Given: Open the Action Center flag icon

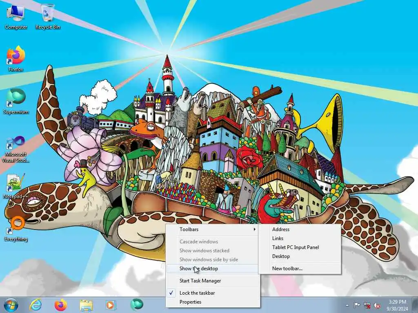Looking at the screenshot, I should click(357, 305).
